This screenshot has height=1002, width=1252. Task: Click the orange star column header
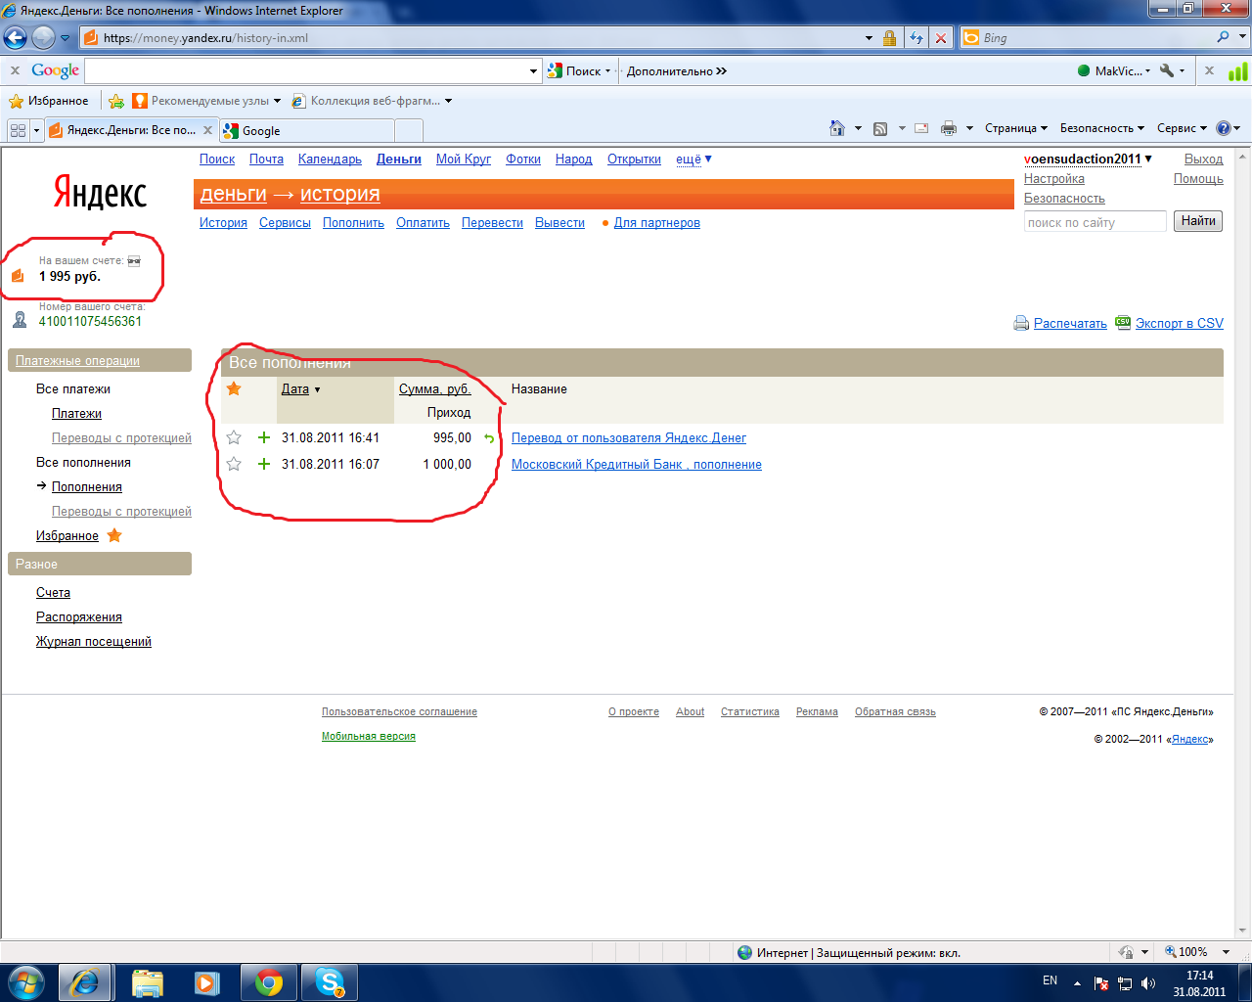(234, 388)
